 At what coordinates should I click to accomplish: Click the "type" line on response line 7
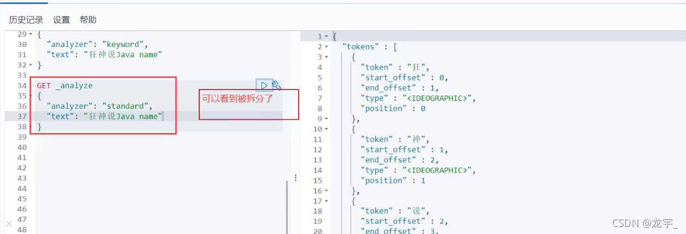[x=418, y=98]
